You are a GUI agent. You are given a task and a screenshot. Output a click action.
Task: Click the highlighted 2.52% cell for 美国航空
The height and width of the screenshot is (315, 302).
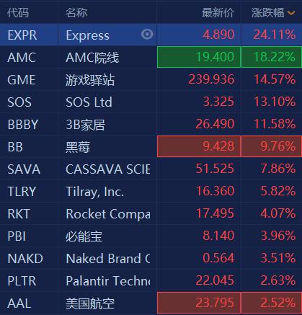(272, 303)
